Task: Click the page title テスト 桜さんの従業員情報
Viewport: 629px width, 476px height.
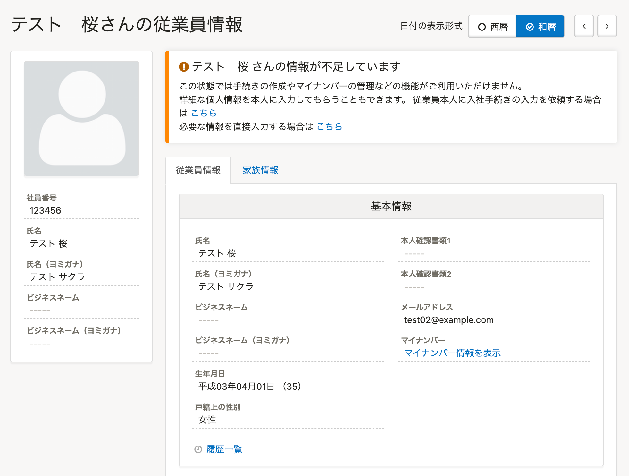Action: click(127, 25)
